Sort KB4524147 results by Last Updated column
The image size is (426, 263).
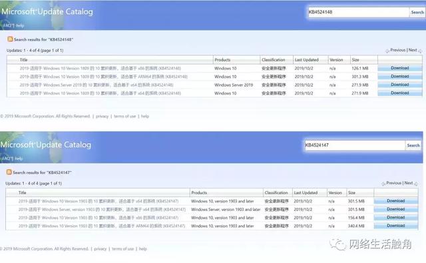(x=306, y=192)
